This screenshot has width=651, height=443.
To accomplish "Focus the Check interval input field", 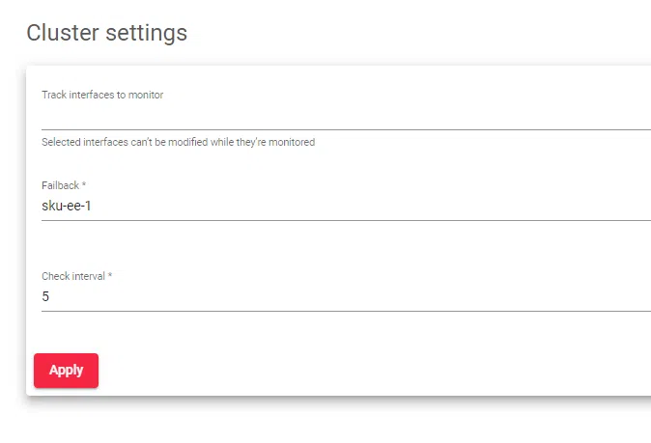I will (x=338, y=297).
